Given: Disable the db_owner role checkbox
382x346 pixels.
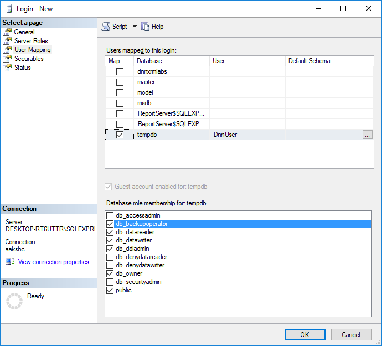Looking at the screenshot, I should [x=110, y=273].
